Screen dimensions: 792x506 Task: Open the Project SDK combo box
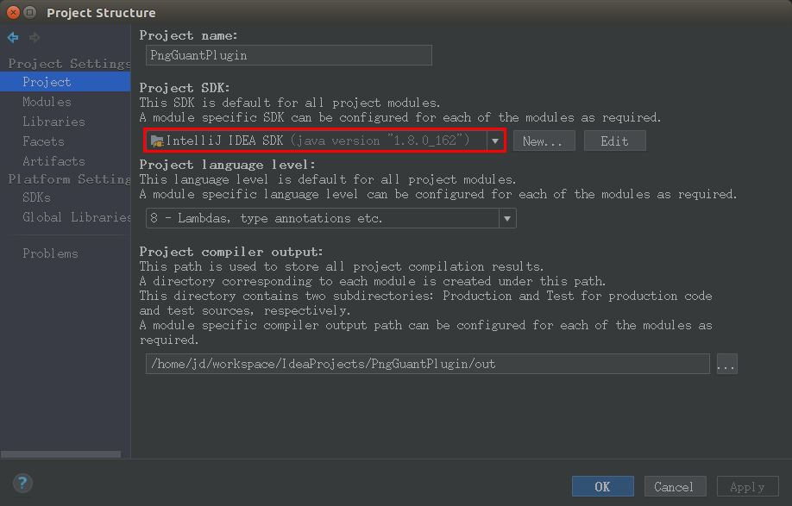(x=324, y=141)
